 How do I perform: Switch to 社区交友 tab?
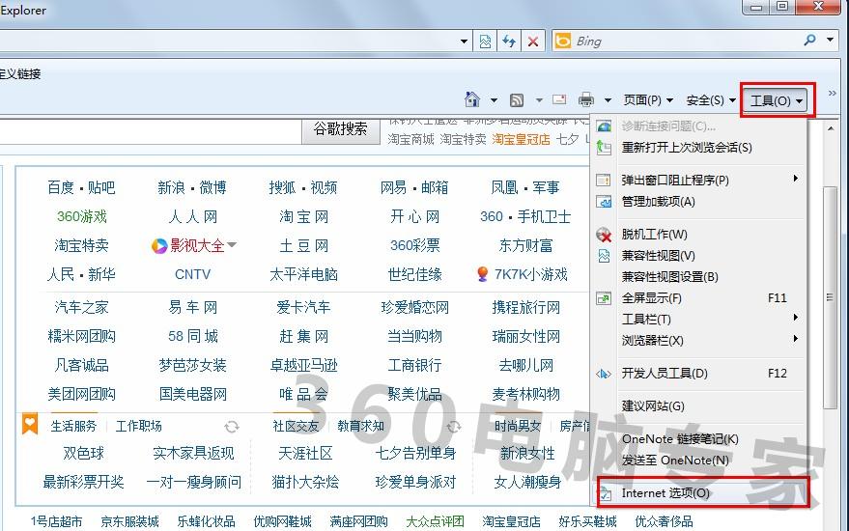click(x=296, y=426)
